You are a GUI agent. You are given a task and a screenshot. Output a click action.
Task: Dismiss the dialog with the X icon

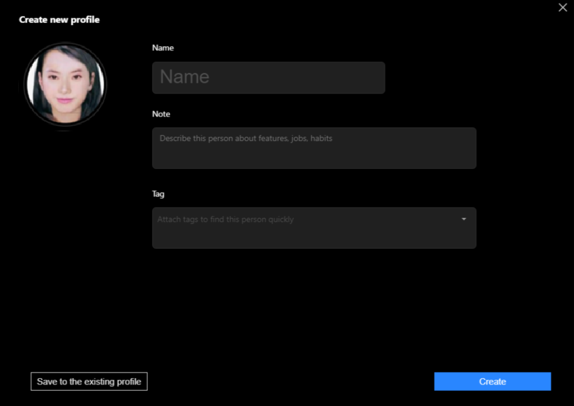click(563, 7)
